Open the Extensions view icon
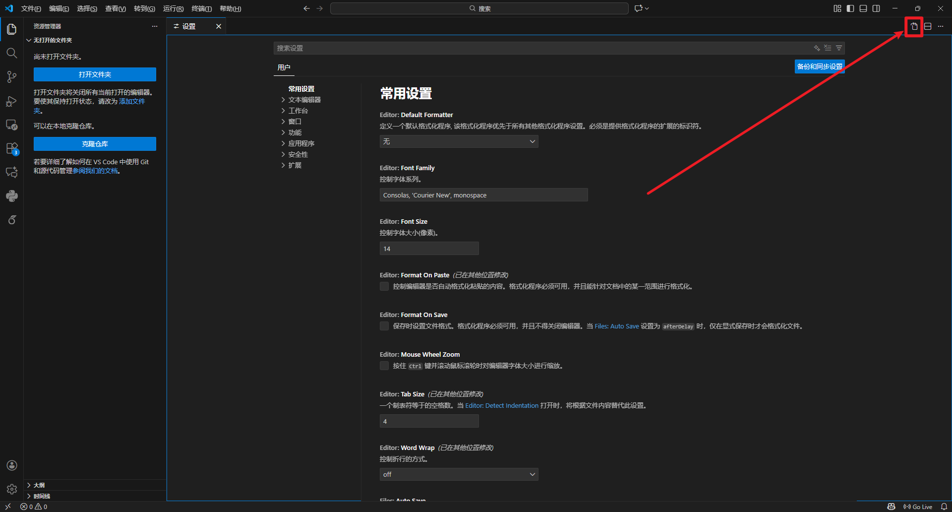 click(11, 148)
